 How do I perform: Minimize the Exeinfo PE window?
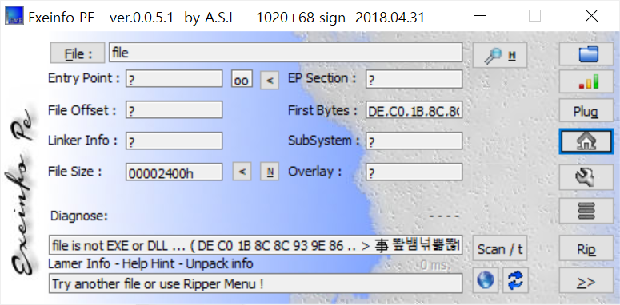click(479, 16)
